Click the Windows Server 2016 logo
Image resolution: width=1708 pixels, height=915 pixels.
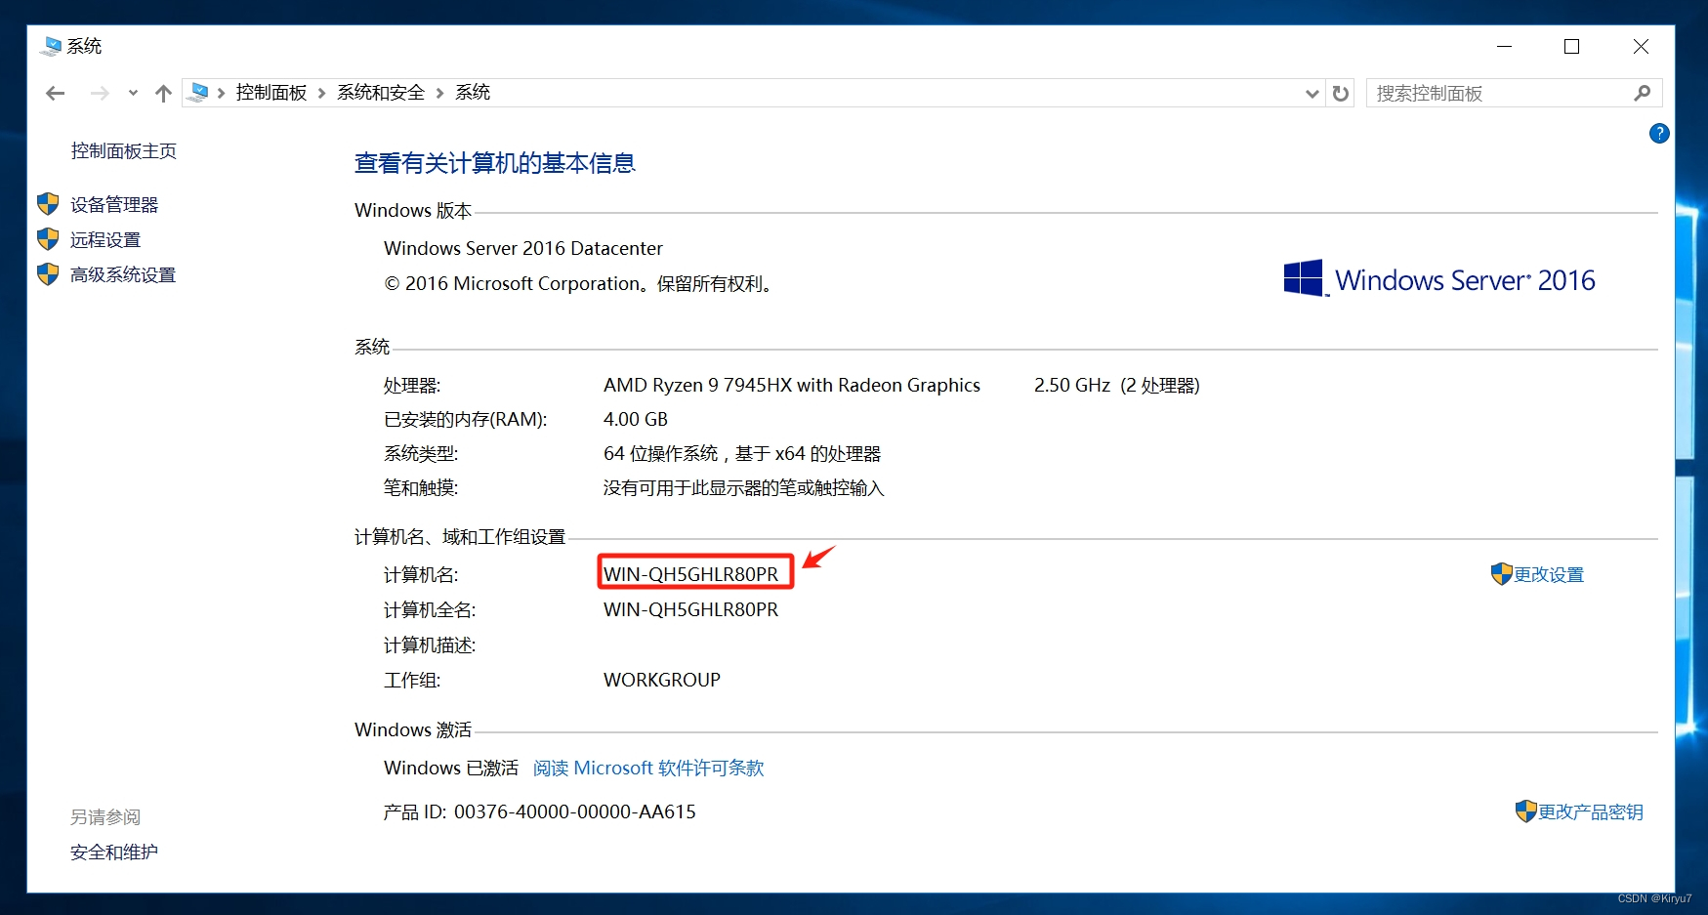[1438, 280]
